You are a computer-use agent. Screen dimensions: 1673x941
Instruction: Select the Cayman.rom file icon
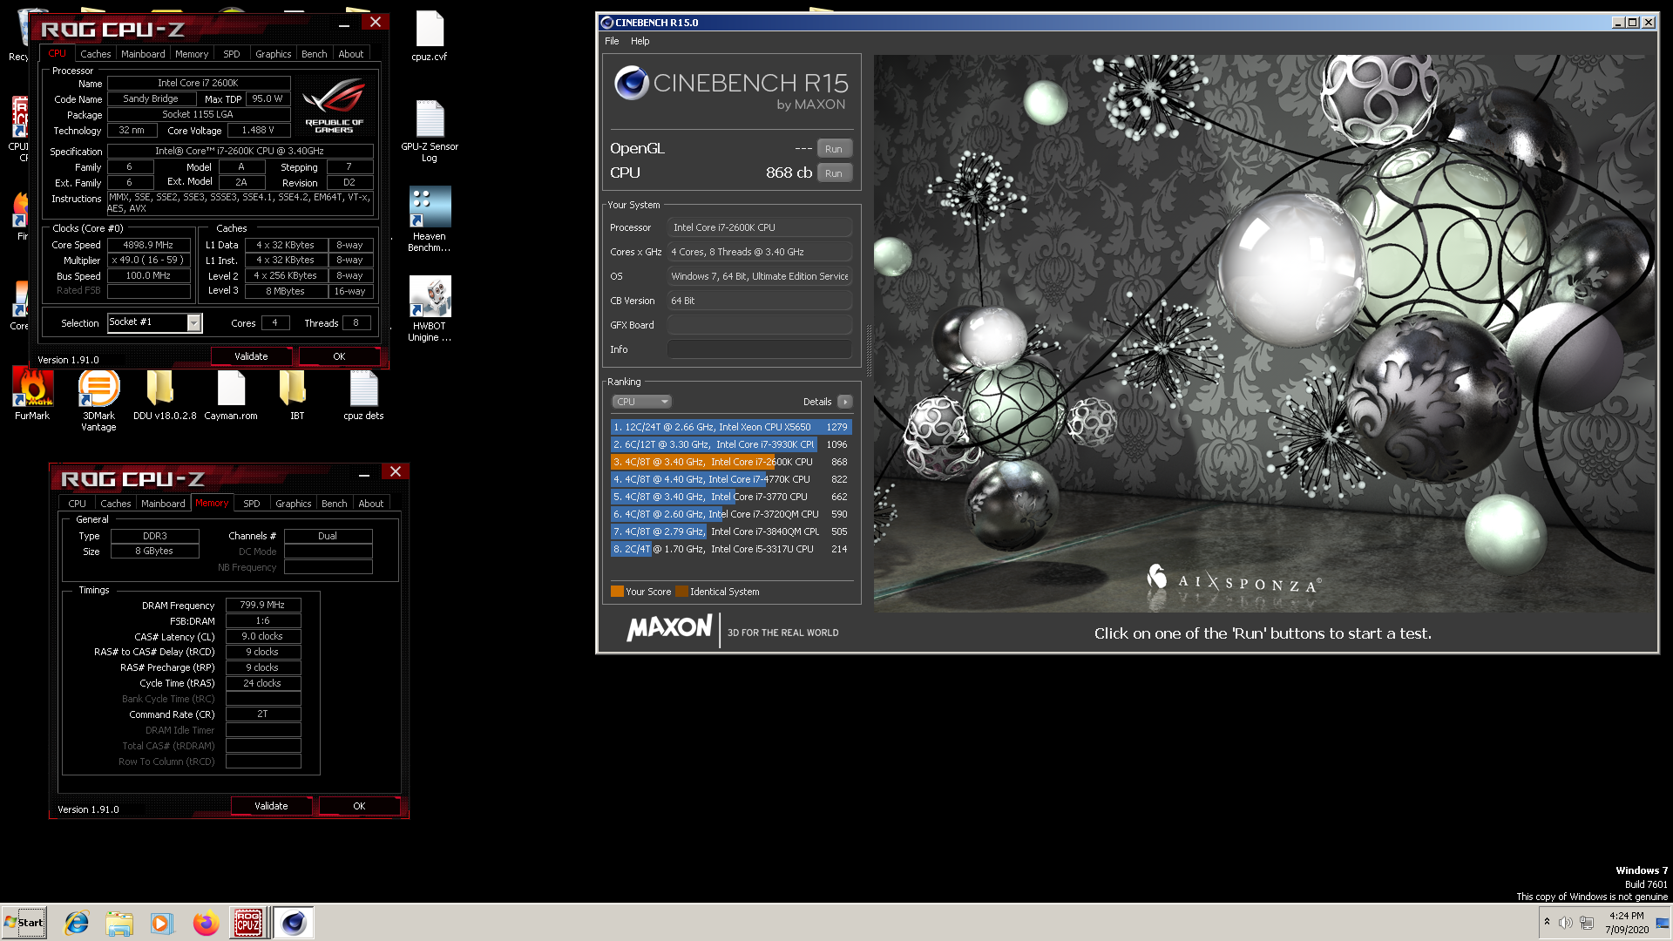point(231,394)
